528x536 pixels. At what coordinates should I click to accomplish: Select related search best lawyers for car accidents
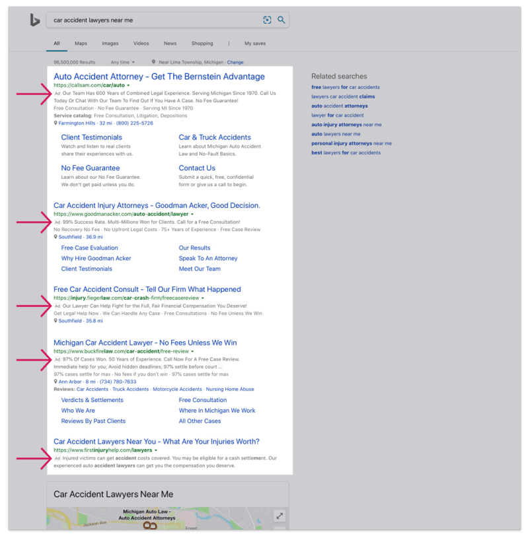tap(346, 152)
